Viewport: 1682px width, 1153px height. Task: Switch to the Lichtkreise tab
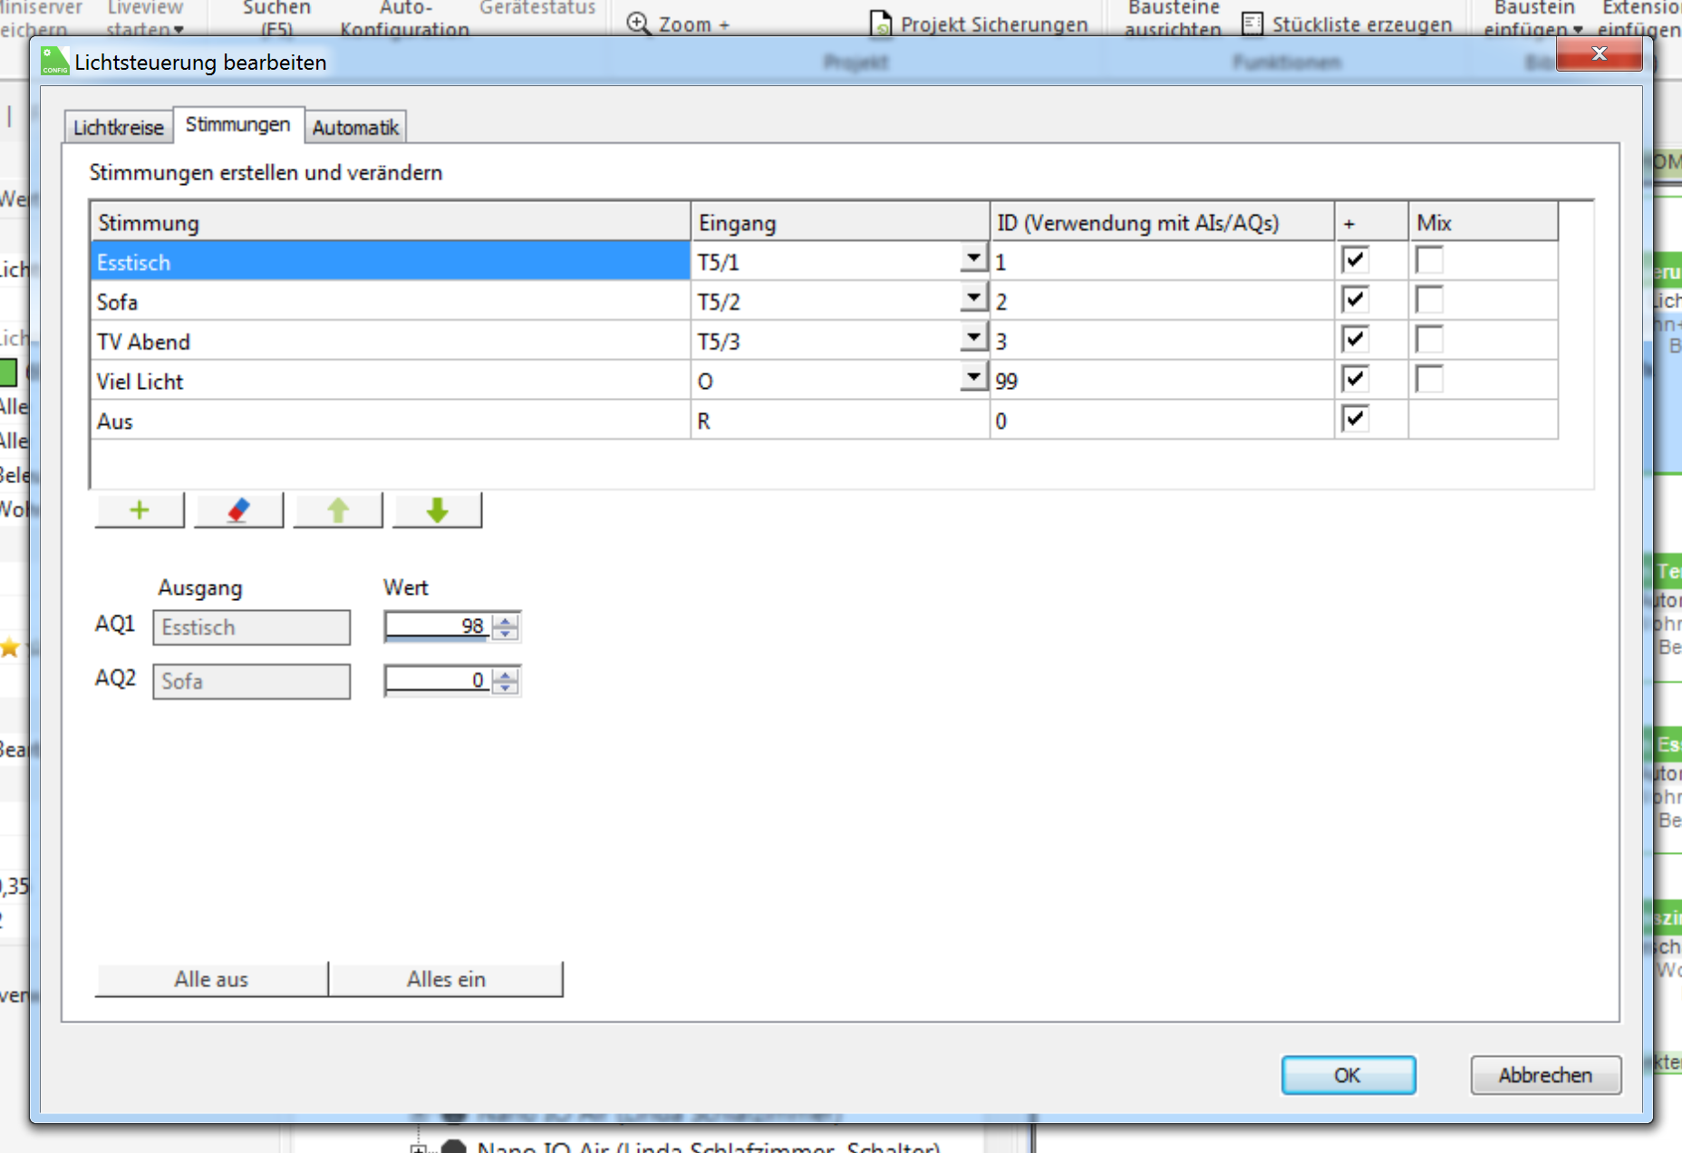click(x=119, y=128)
